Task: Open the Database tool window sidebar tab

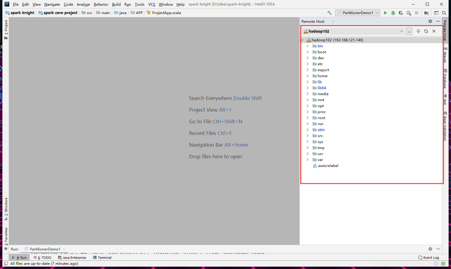Action: [445, 79]
